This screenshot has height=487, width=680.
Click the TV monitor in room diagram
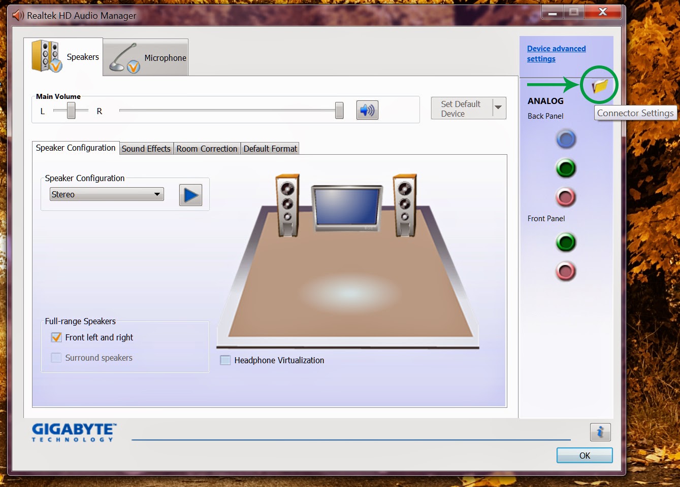point(347,208)
